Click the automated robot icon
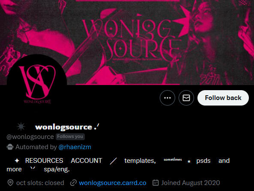The image size is (254, 191). (10, 147)
